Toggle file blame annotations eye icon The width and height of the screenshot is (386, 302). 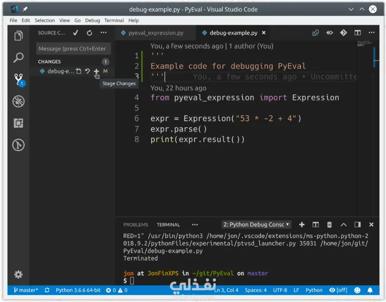tap(330, 33)
